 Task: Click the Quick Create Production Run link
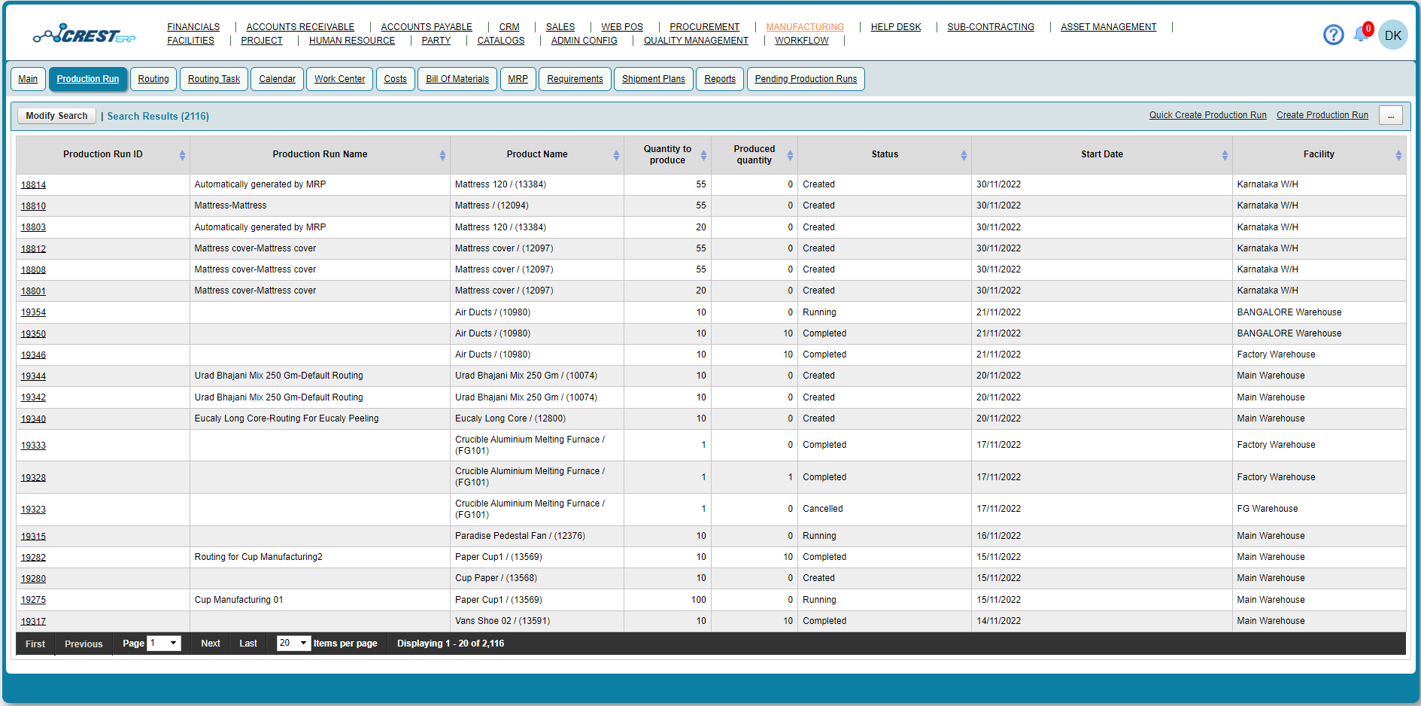coord(1207,114)
